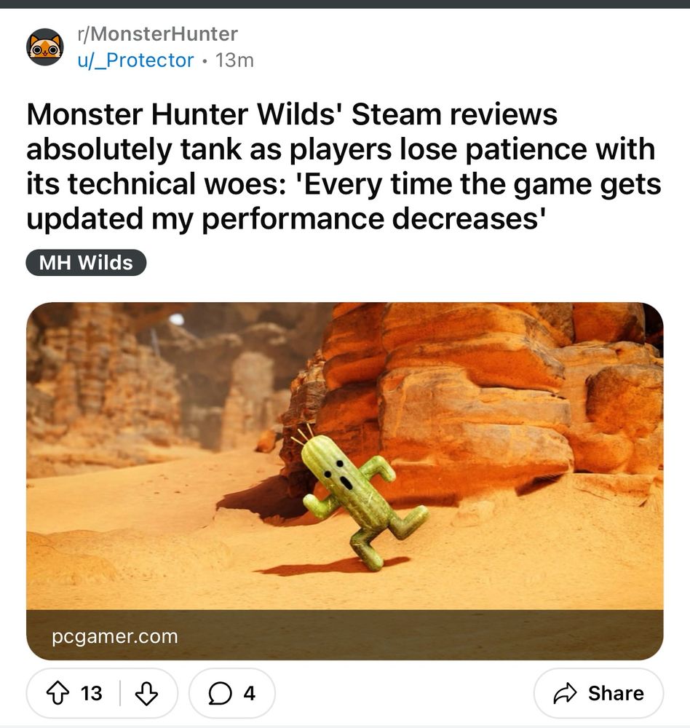This screenshot has width=690, height=728.
Task: Click the upvote count 13
Action: click(91, 693)
